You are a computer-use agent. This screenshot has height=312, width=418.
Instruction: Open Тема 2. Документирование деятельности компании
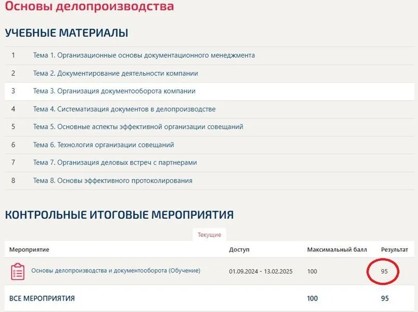[x=116, y=73]
